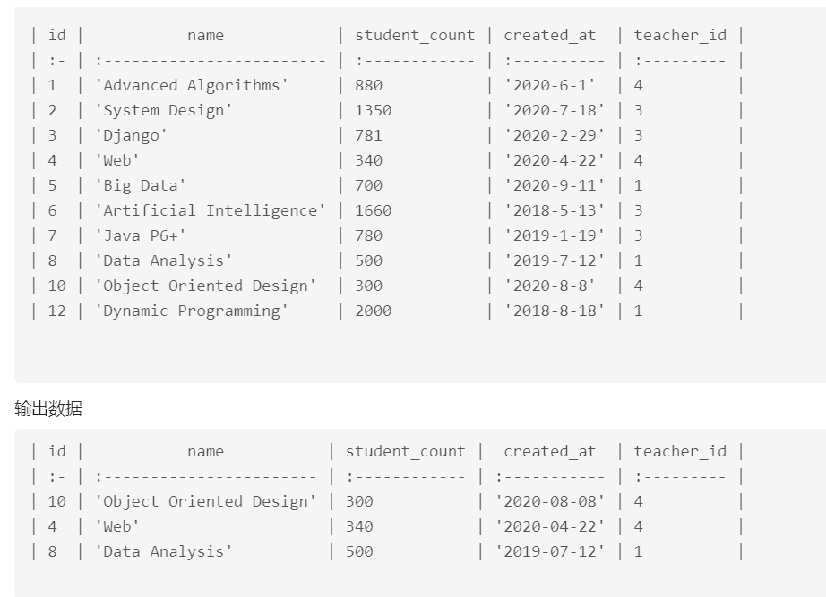Click student count 2000
826x597 pixels.
373,311
